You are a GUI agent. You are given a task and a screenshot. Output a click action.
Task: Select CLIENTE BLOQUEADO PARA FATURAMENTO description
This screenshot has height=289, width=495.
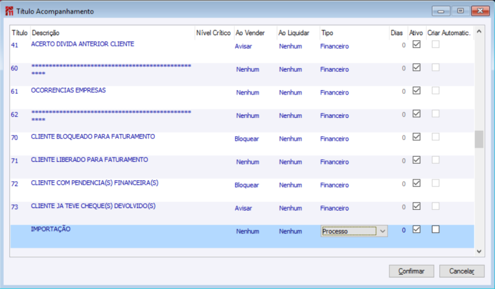pyautogui.click(x=93, y=136)
